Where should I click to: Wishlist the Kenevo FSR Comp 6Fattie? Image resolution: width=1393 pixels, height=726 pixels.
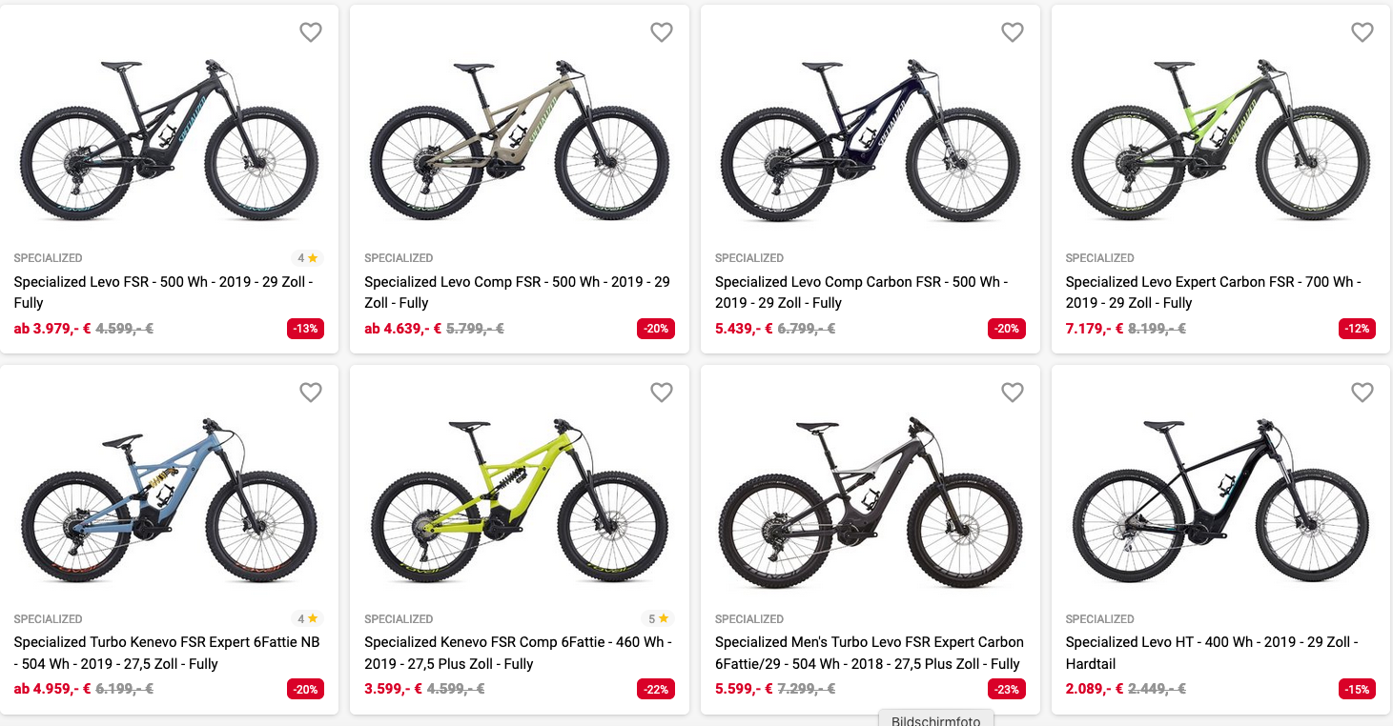click(x=662, y=393)
